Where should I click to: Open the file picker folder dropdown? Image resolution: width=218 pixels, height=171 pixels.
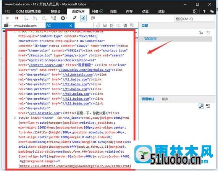[x=7, y=26]
